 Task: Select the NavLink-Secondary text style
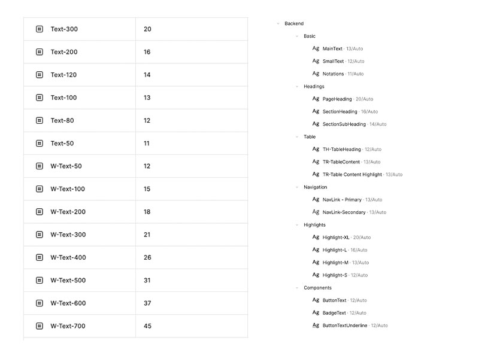[344, 212]
